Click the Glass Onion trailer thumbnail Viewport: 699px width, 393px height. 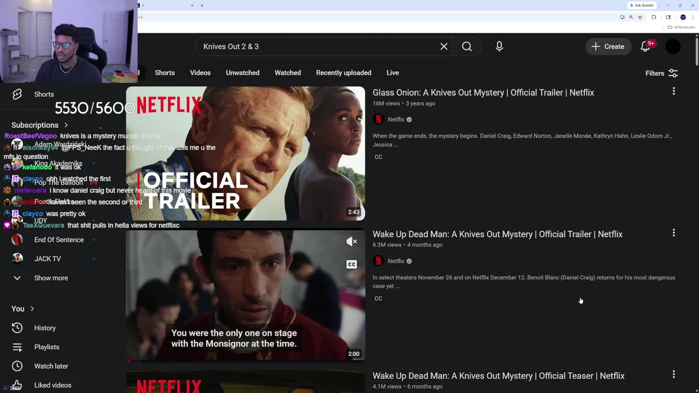click(246, 153)
